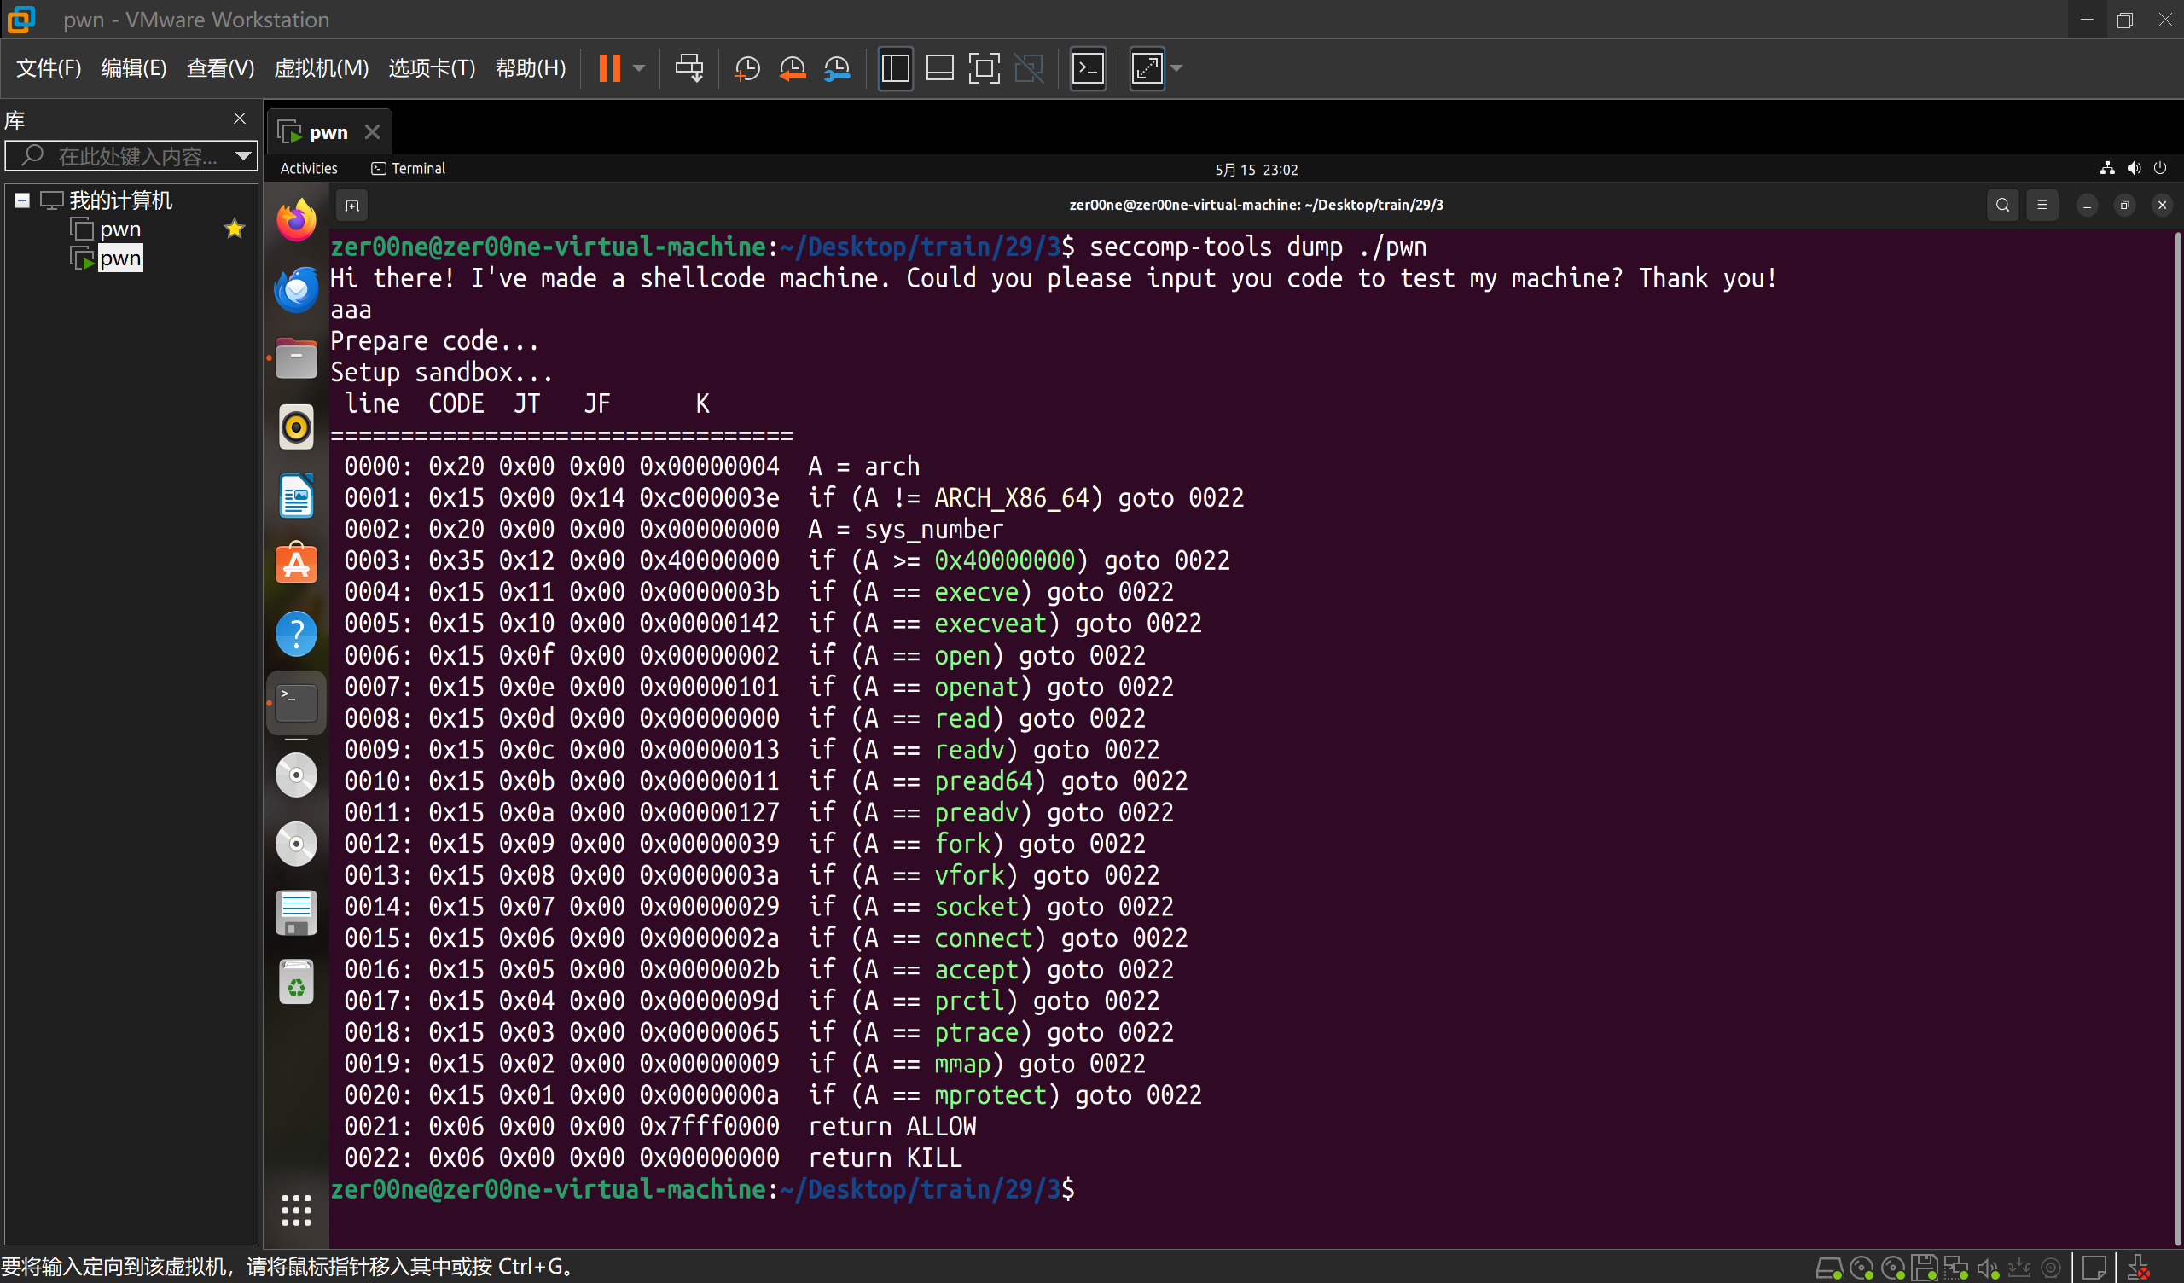Image resolution: width=2184 pixels, height=1283 pixels.
Task: Open the stretch guest options dropdown arrow
Action: 1177,67
